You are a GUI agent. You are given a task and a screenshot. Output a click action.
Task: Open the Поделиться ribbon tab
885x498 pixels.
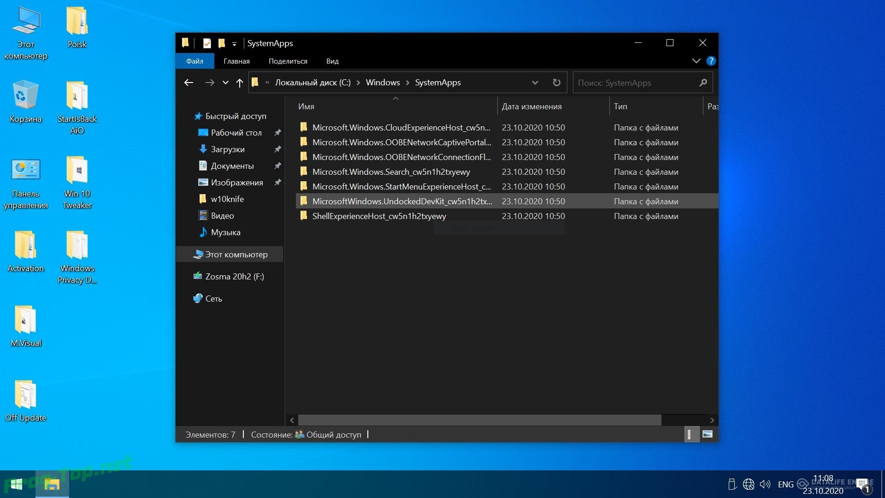(x=288, y=61)
